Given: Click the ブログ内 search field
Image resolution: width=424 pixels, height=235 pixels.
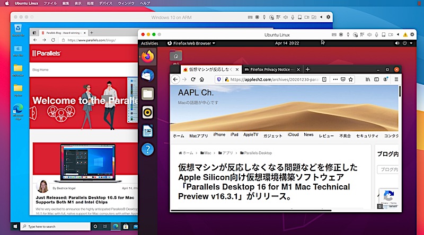Looking at the screenshot, I should pos(388,169).
